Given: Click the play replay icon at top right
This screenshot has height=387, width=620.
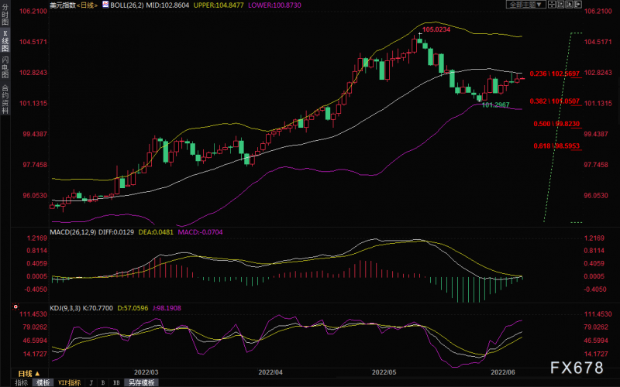Looking at the screenshot, I should [x=570, y=5].
